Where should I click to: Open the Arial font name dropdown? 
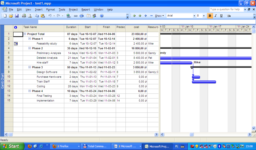point(194,16)
